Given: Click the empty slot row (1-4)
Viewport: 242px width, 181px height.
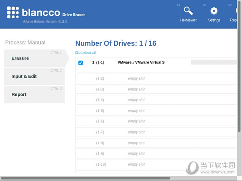Looking at the screenshot, I should click(x=156, y=100).
